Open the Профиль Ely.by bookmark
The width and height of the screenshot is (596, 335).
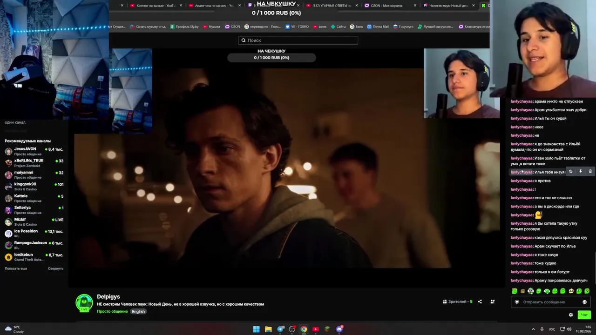coord(184,27)
